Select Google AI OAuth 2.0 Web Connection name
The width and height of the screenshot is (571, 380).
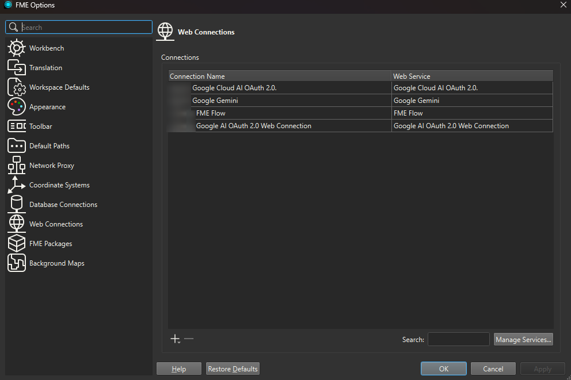pos(253,126)
